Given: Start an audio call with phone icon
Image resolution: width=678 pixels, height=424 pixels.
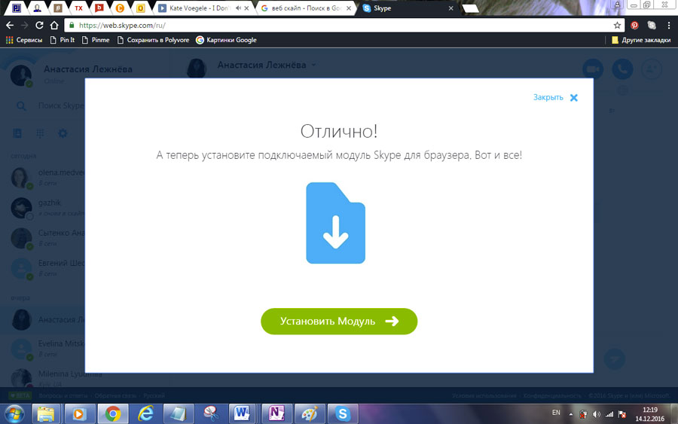Looking at the screenshot, I should click(622, 69).
